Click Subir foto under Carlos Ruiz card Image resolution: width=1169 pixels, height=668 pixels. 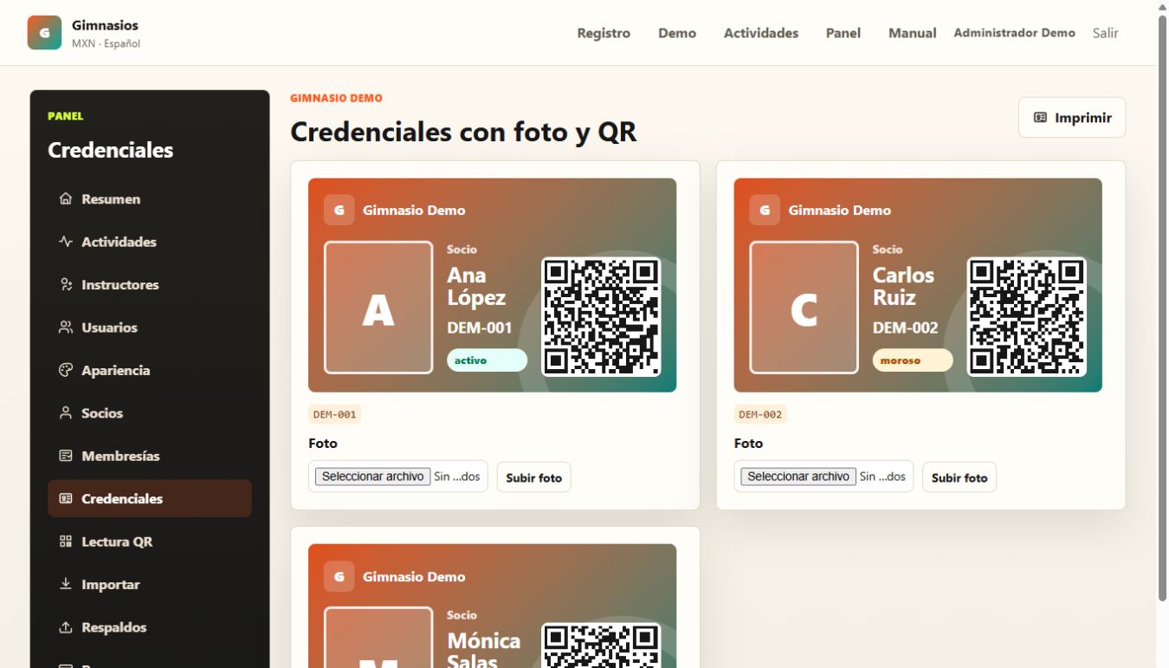959,477
